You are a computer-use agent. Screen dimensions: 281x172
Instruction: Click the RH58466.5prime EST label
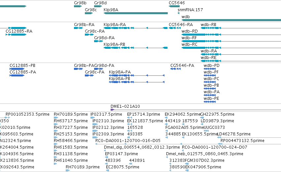[x=71, y=141]
